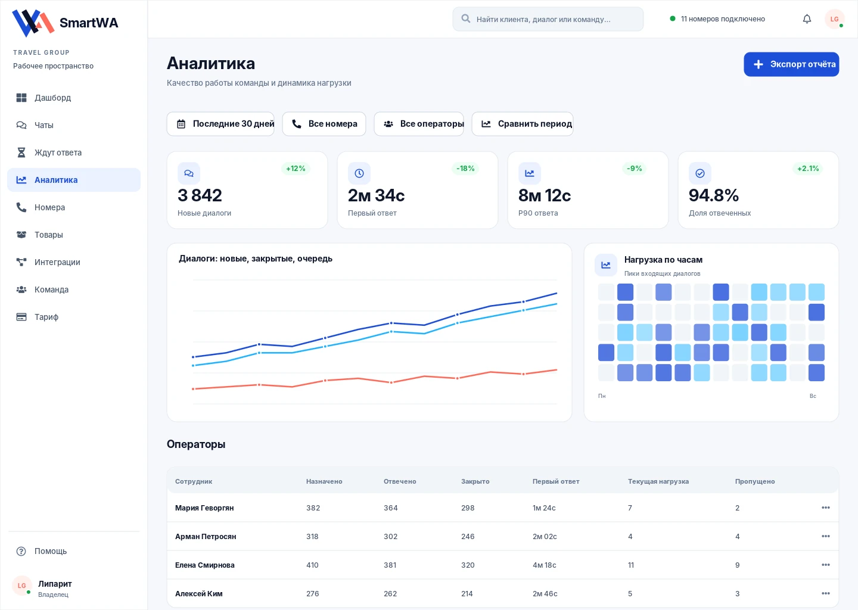Click the question mark Помощь icon
Image resolution: width=858 pixels, height=610 pixels.
click(21, 551)
